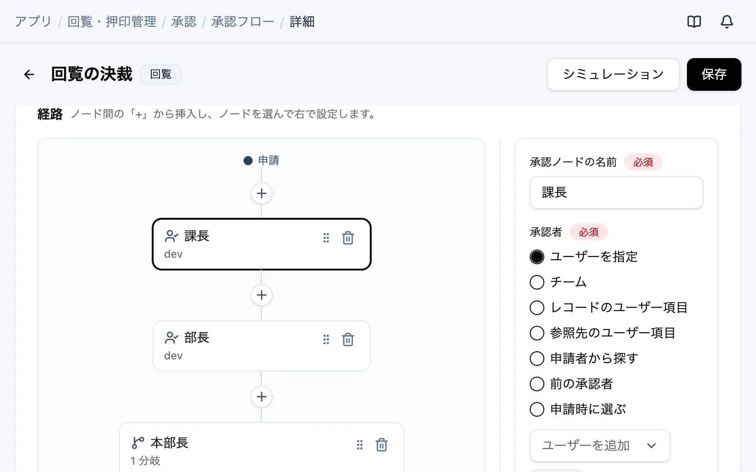The image size is (756, 472).
Task: Delete the 部長 node with trash icon
Action: coord(348,339)
